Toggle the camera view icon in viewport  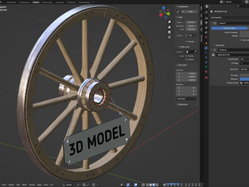coord(169,32)
